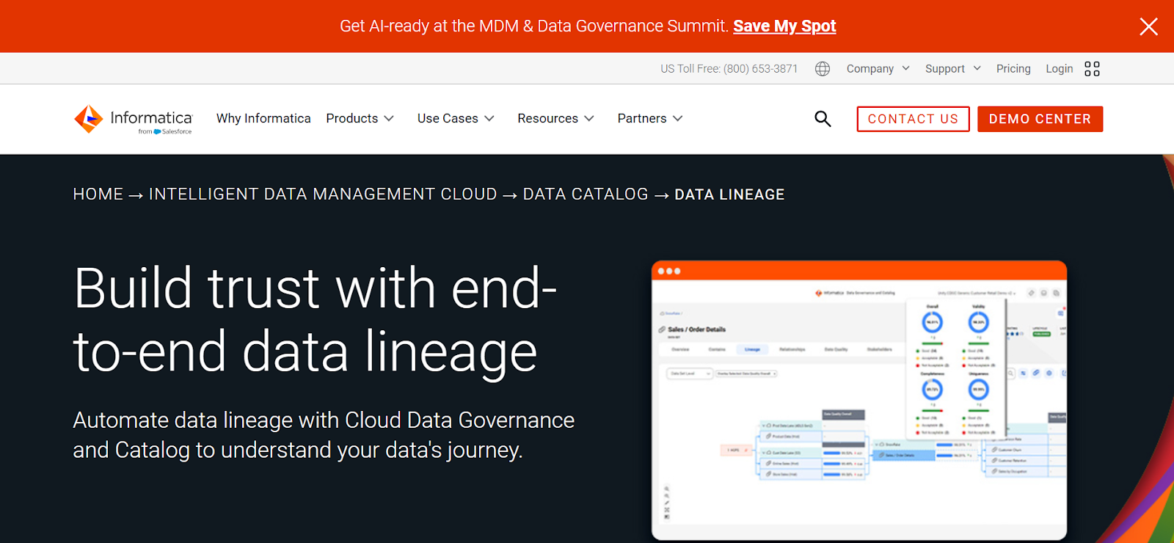This screenshot has height=543, width=1174.
Task: Expand the Use Cases menu
Action: (x=456, y=118)
